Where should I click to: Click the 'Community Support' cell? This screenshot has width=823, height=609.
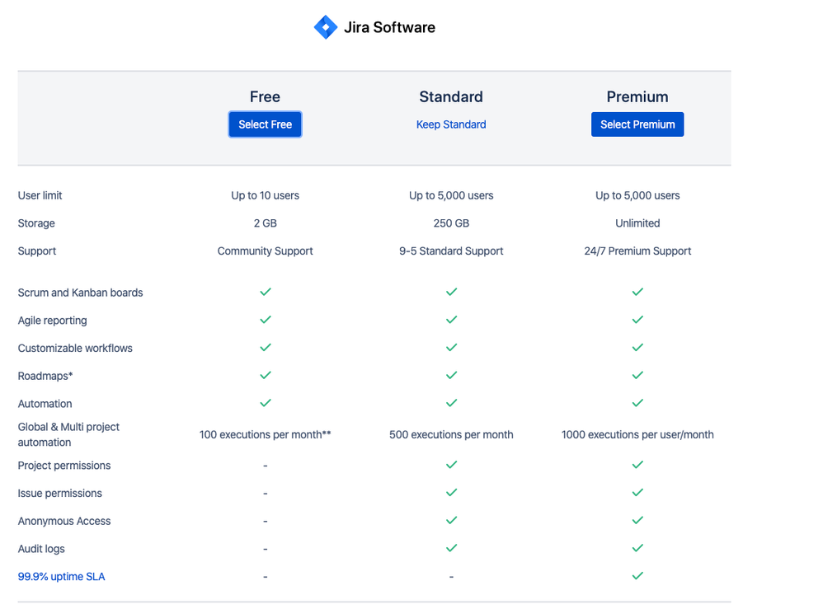tap(265, 251)
